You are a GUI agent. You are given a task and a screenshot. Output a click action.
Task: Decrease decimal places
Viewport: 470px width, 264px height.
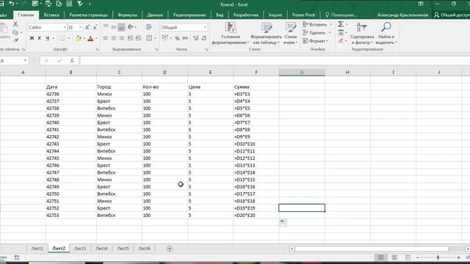[204, 38]
